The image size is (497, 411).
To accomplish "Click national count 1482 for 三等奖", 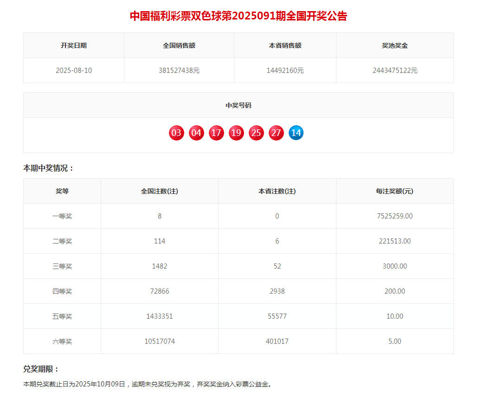I will pos(160,266).
